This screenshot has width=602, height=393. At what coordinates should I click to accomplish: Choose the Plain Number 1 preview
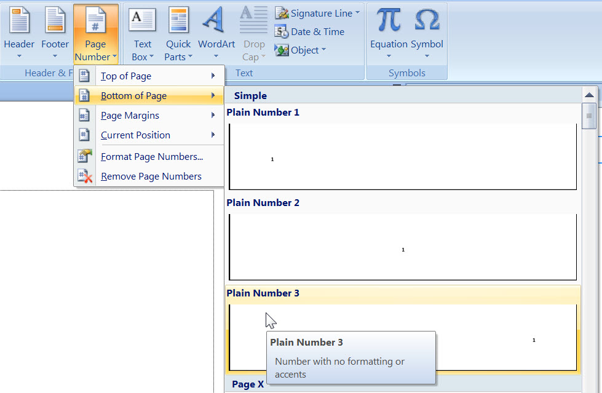pyautogui.click(x=403, y=156)
